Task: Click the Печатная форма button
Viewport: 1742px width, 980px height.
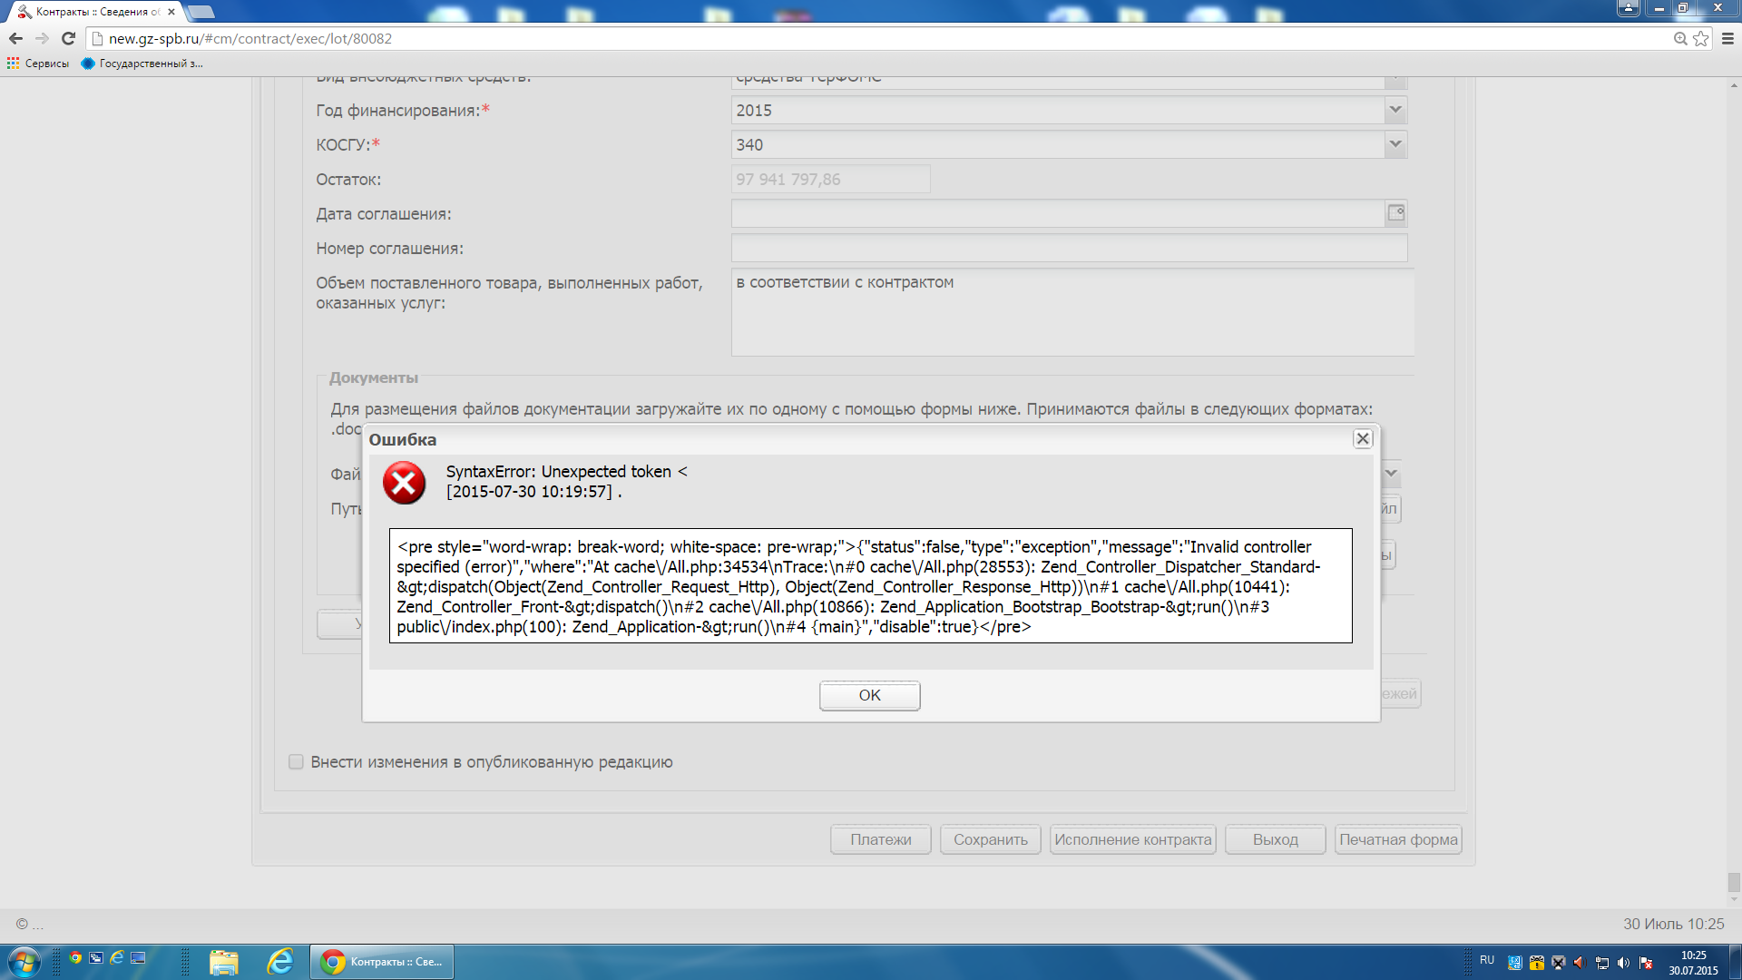Action: (1397, 840)
